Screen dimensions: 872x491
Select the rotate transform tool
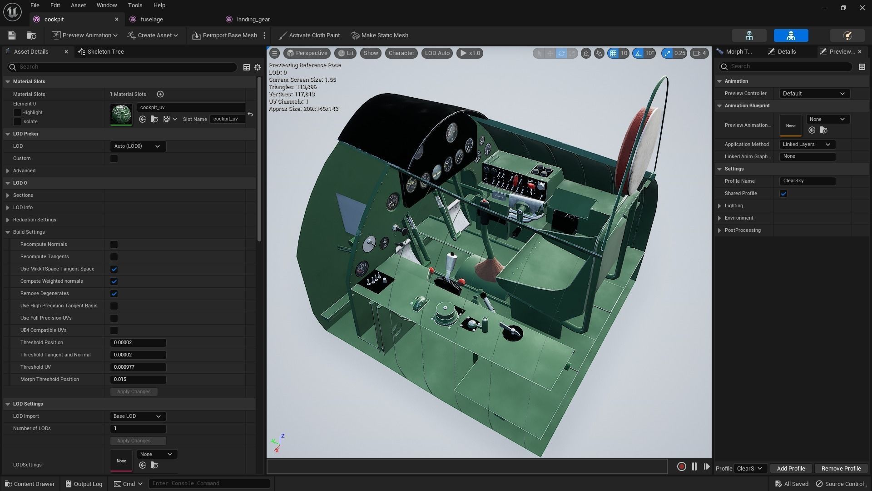coord(561,53)
